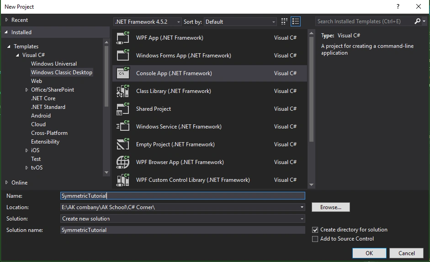Uncheck Create directory for solution

tap(315, 230)
